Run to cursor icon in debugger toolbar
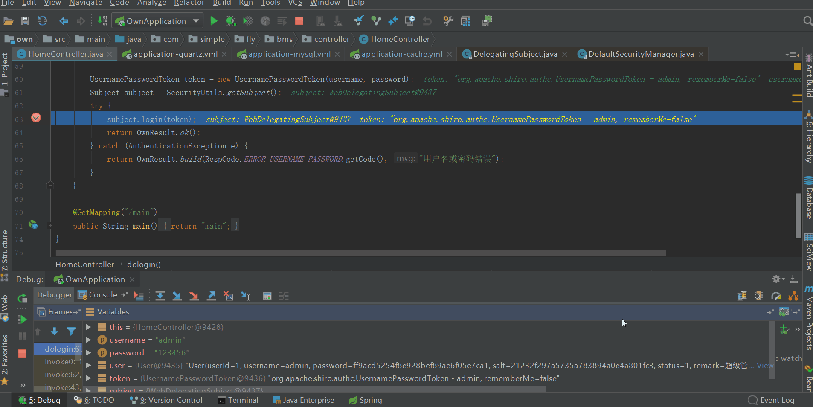 pos(246,296)
